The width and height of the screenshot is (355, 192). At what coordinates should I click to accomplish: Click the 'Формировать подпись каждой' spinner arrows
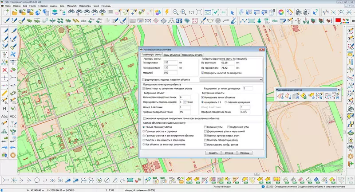pyautogui.click(x=185, y=102)
